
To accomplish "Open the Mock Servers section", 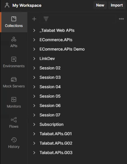I will [14, 82].
